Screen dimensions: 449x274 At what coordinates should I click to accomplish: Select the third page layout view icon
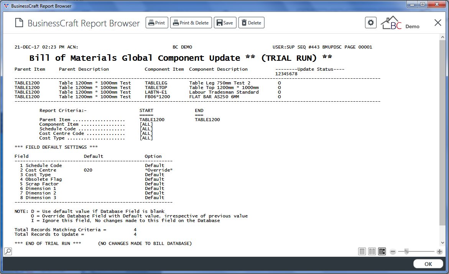pos(382,251)
